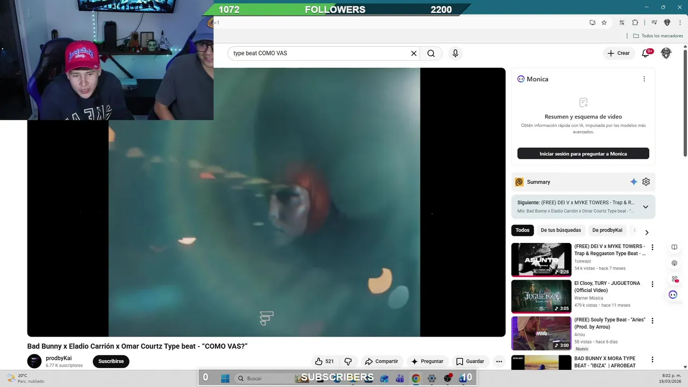
Task: Open YouTube notifications bell
Action: pyautogui.click(x=647, y=53)
